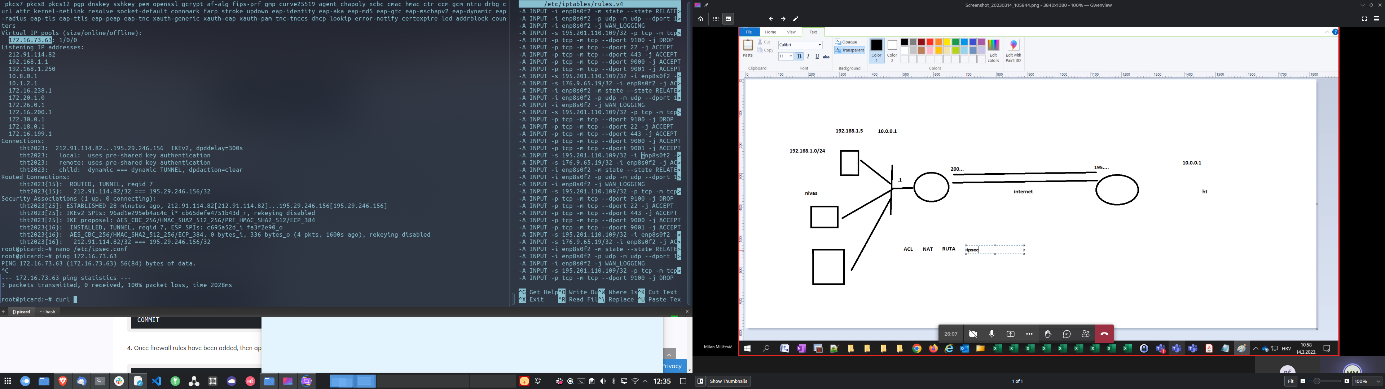Image resolution: width=1385 pixels, height=389 pixels.
Task: Click zoom out minus icon
Action: click(x=1303, y=381)
